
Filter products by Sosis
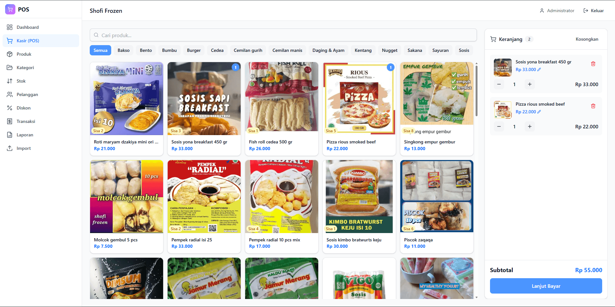pyautogui.click(x=464, y=50)
